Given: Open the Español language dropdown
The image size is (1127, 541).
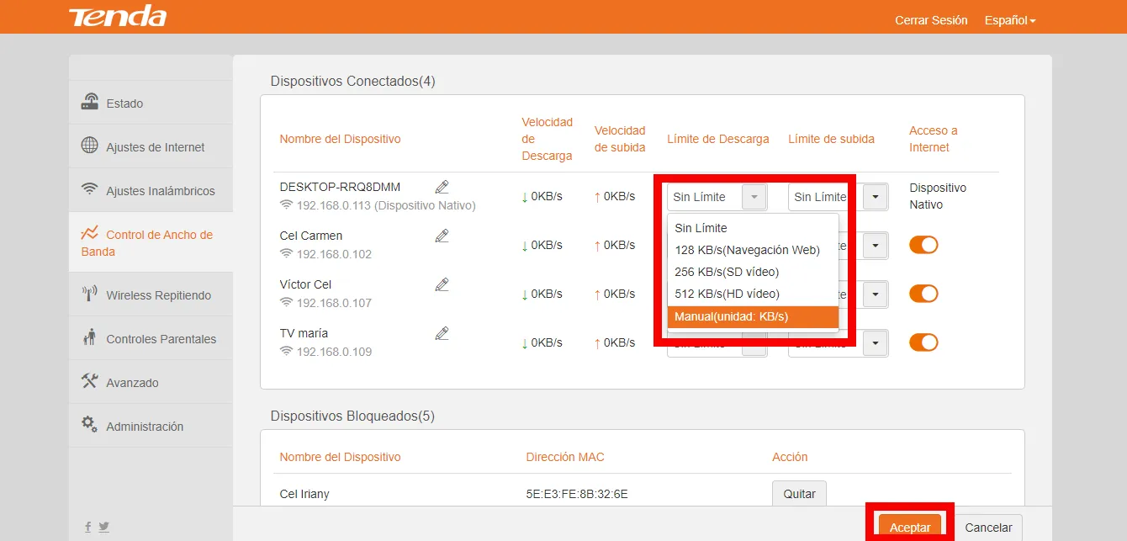Looking at the screenshot, I should point(1009,20).
